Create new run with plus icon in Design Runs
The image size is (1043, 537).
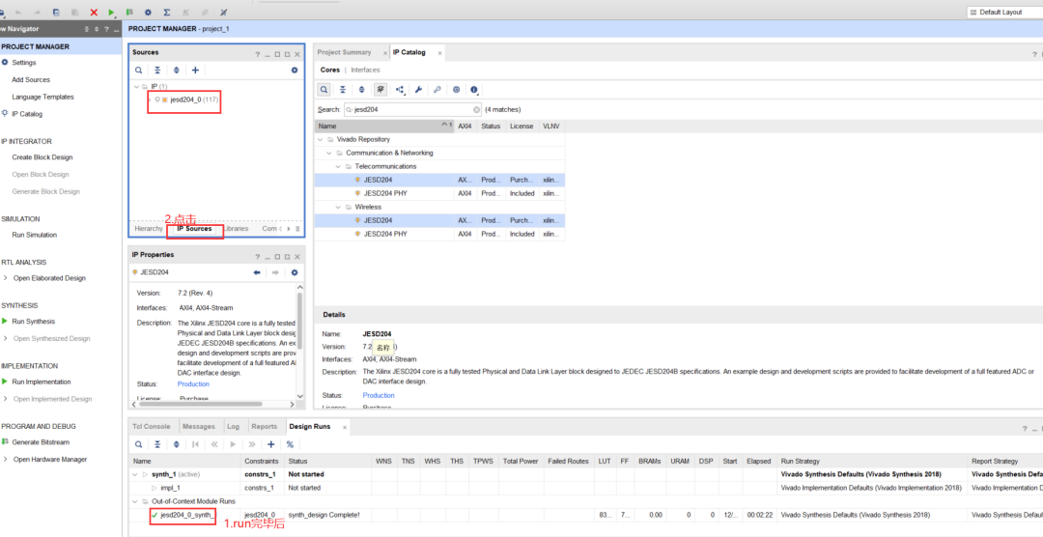click(270, 444)
